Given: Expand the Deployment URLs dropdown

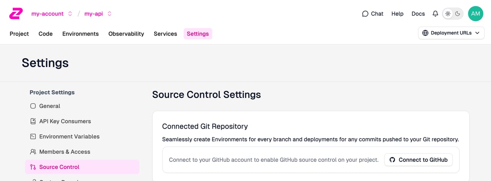Looking at the screenshot, I should tap(451, 33).
